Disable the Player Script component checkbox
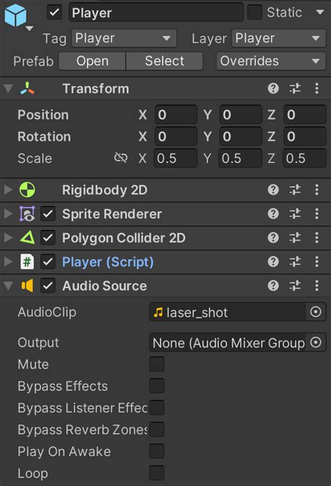 [x=48, y=262]
